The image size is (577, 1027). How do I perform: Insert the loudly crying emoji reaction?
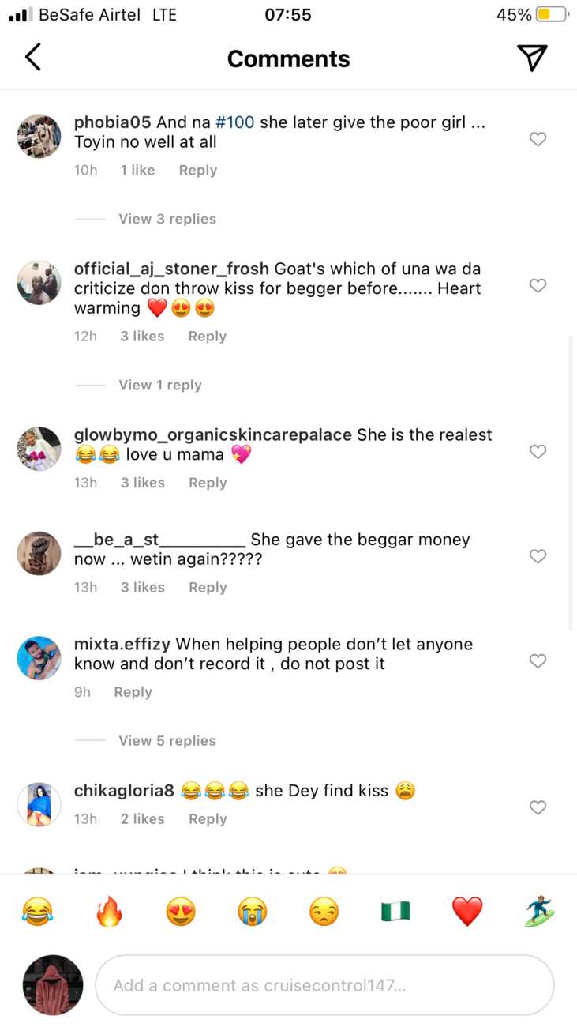253,912
